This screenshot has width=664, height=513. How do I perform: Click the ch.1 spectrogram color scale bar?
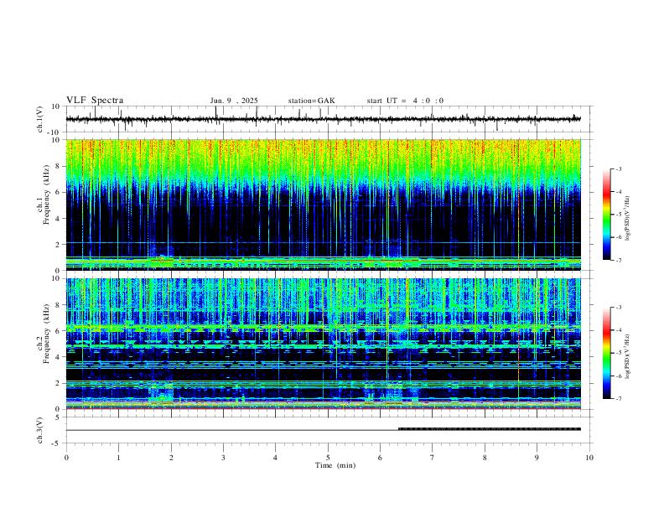click(606, 215)
